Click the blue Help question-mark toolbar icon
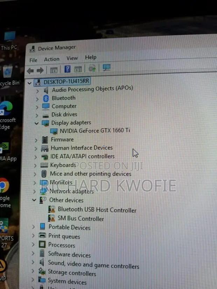 click(x=67, y=69)
